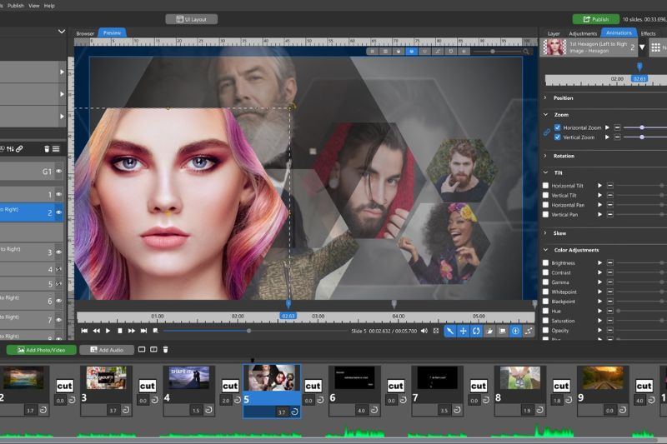Open the layer selector dropdown arrow

pos(642,47)
